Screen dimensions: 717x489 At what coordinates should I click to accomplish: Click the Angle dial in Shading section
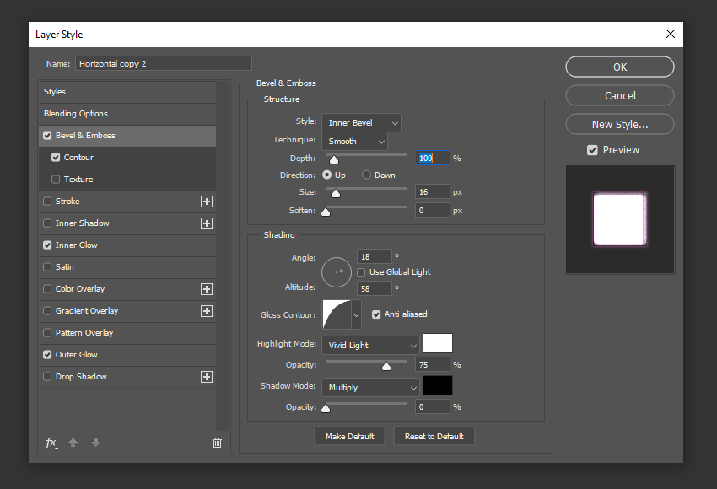337,271
